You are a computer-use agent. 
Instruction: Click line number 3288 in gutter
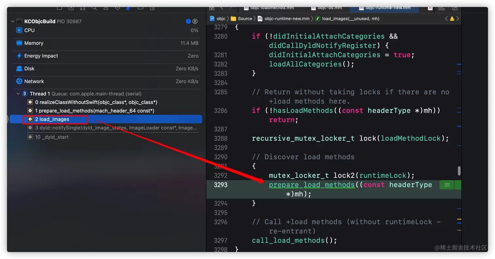pyautogui.click(x=221, y=139)
